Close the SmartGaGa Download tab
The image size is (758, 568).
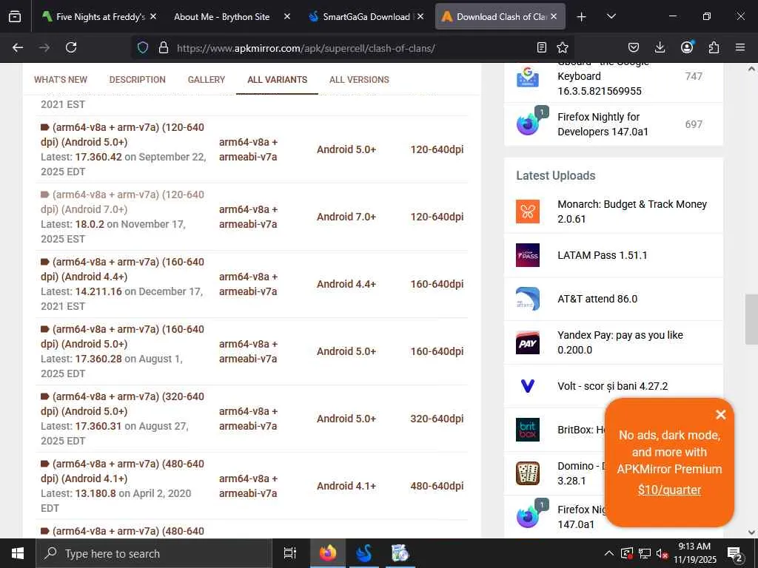click(420, 16)
